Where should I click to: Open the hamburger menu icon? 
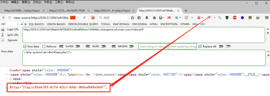tap(267, 17)
